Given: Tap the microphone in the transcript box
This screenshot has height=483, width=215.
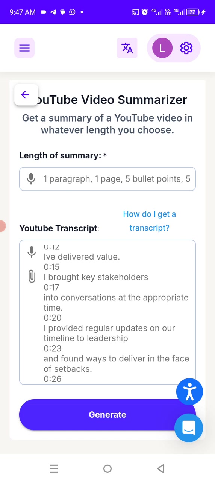Looking at the screenshot, I should [32, 252].
